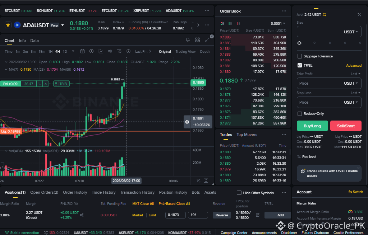Close position from chart PnL label
Viewport: 368px width, 235px height.
(x=46, y=84)
